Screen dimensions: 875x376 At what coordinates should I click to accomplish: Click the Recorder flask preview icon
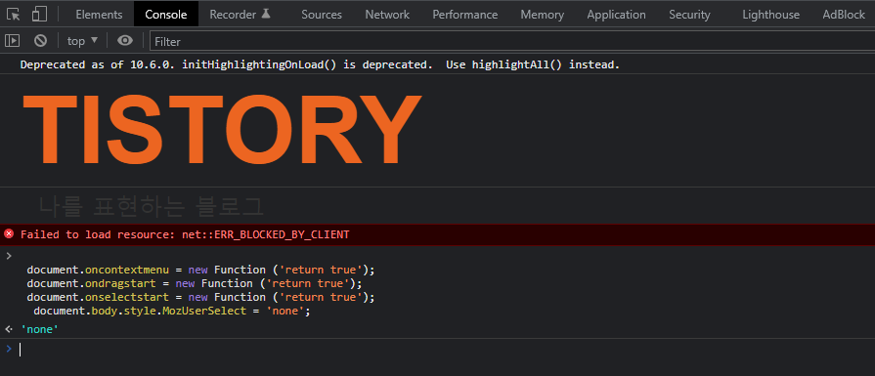click(x=266, y=14)
